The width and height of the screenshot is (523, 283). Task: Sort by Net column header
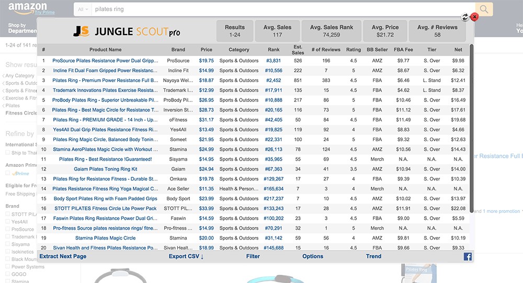click(458, 49)
